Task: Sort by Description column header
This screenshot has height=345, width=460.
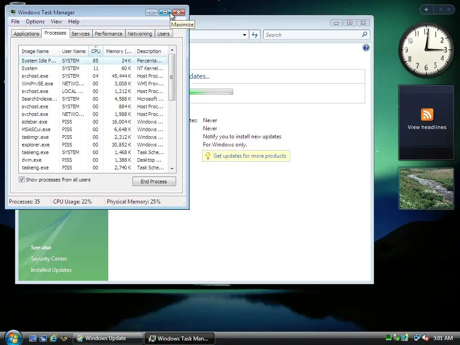Action: pos(151,51)
